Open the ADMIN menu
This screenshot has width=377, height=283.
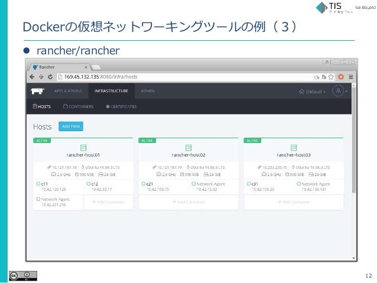coord(148,91)
